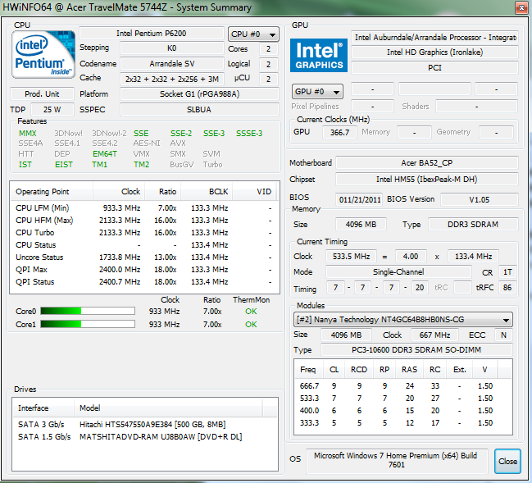Click the DDR3 SDRAM type field
532x483 pixels.
click(473, 225)
